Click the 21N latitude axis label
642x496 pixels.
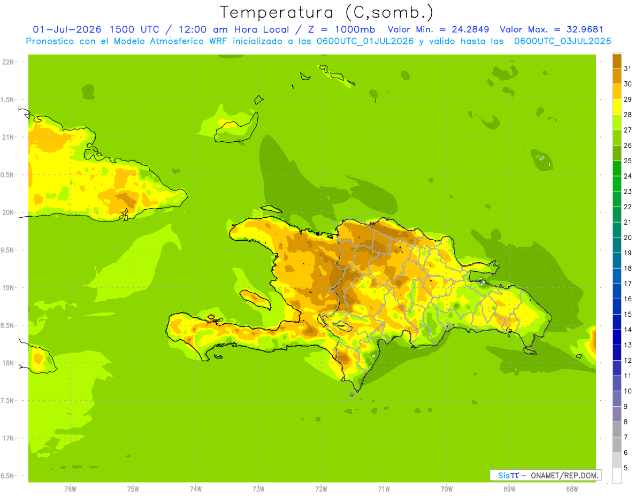(x=8, y=137)
